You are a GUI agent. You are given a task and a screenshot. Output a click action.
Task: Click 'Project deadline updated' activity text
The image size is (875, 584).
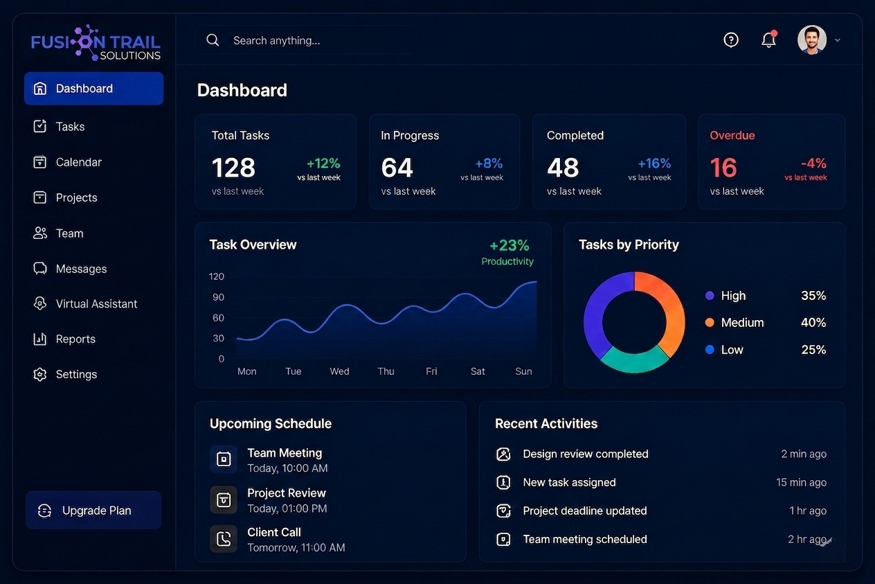(585, 511)
